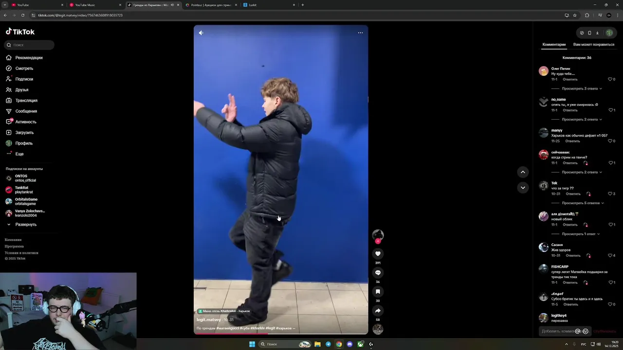Like Сасаня's comment
This screenshot has width=623, height=350.
pos(610,255)
